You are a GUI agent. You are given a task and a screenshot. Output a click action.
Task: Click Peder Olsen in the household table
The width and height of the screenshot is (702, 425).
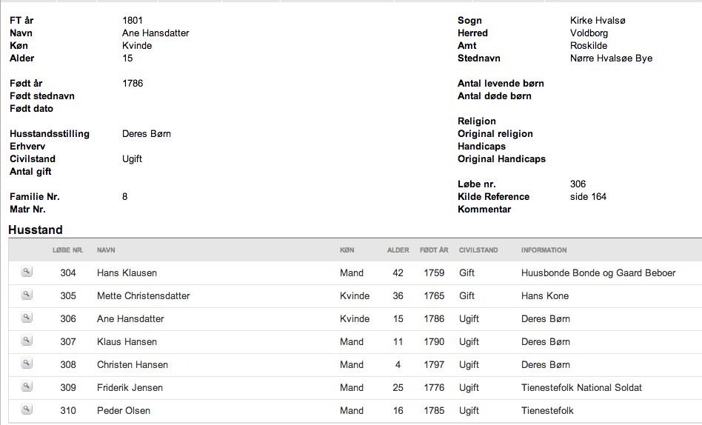[124, 410]
